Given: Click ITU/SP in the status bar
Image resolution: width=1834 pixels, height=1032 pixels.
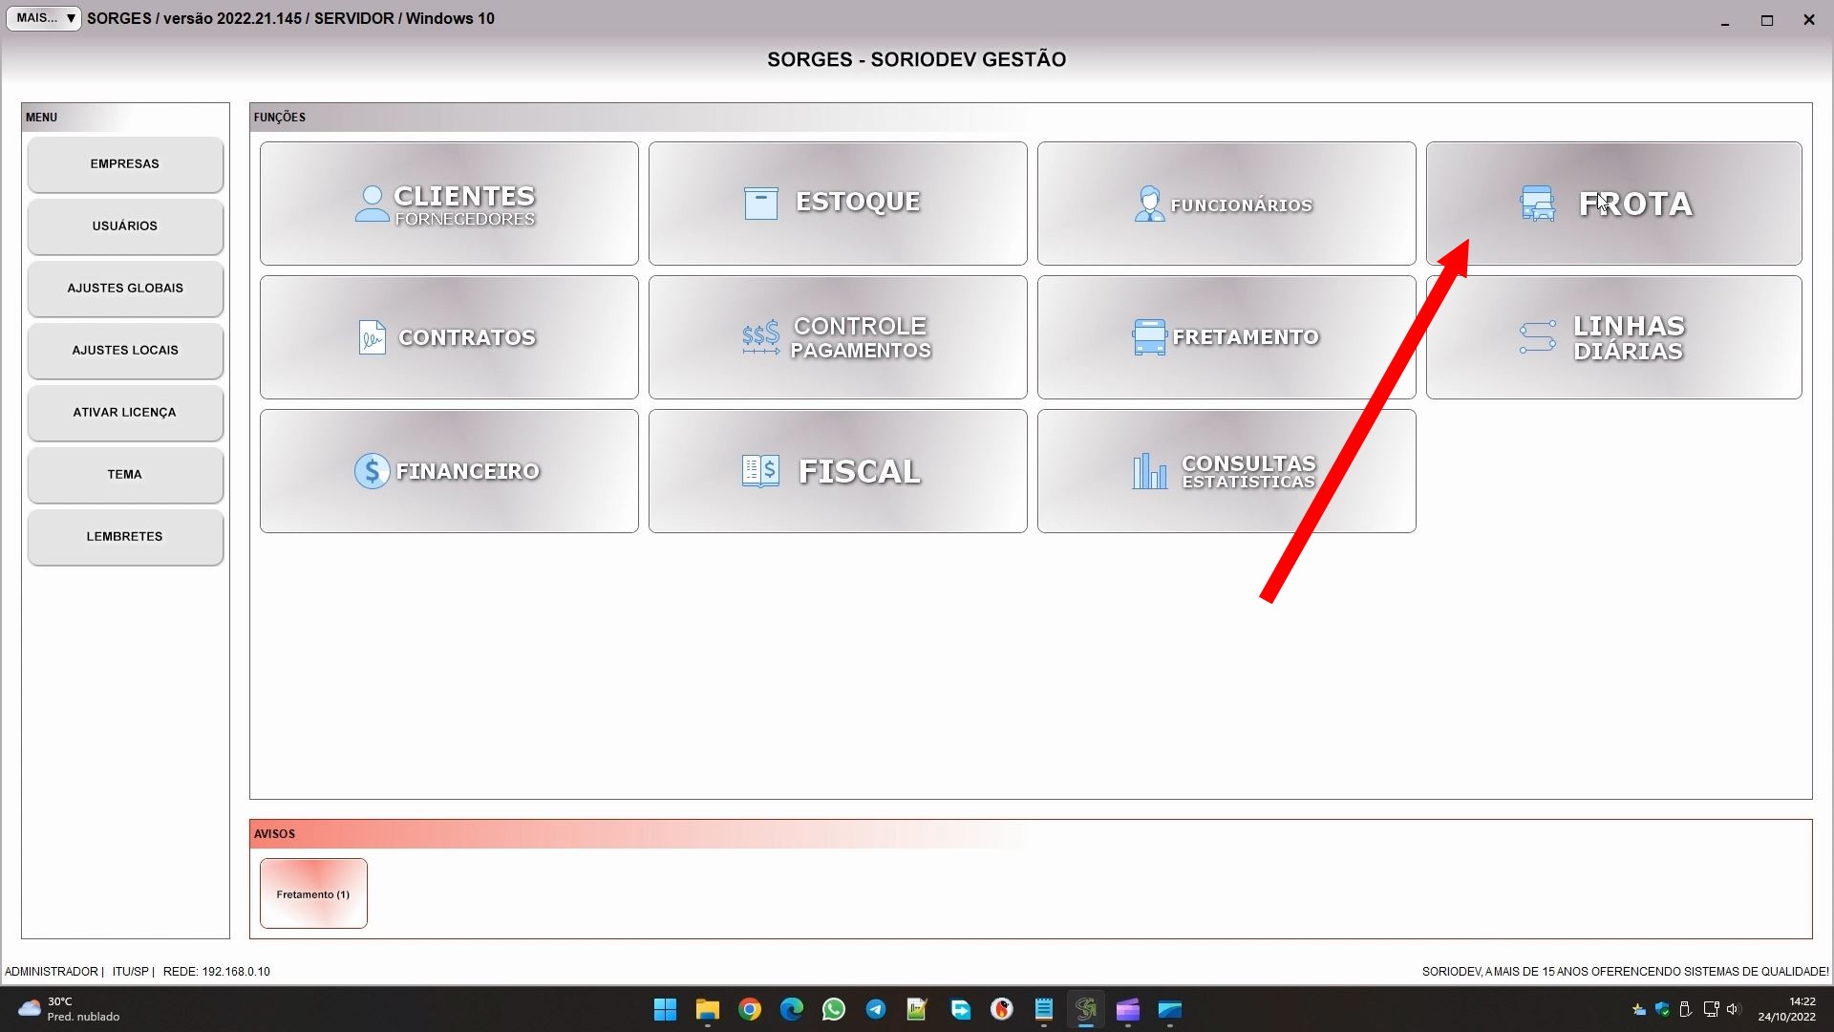Looking at the screenshot, I should (131, 972).
